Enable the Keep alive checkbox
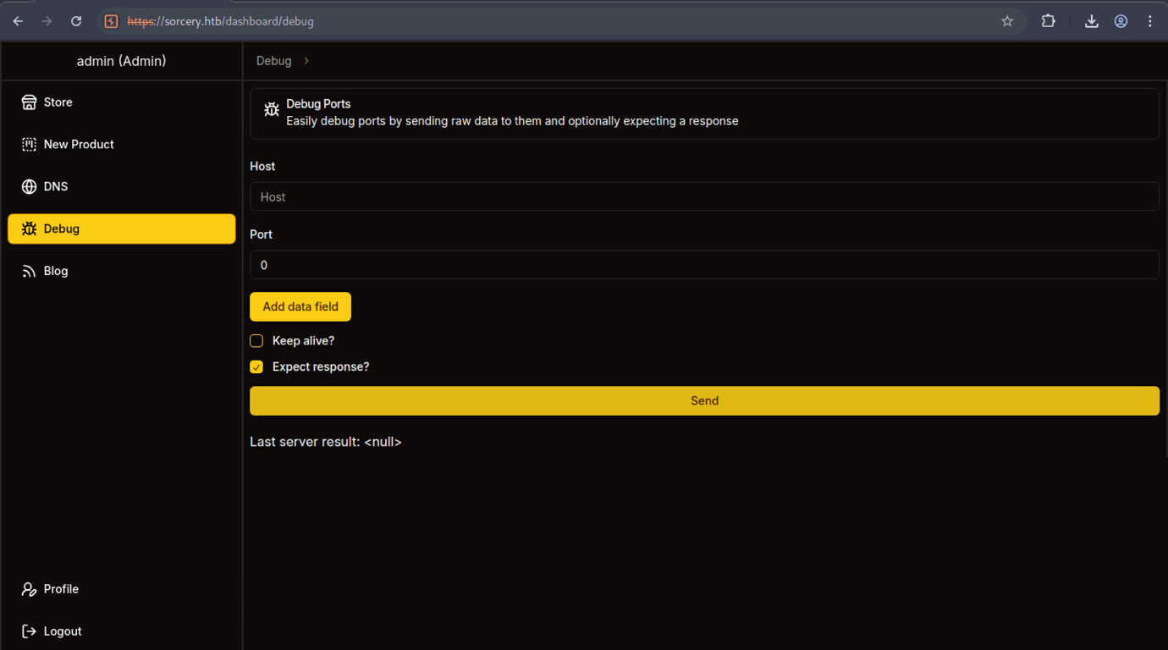 [x=256, y=341]
